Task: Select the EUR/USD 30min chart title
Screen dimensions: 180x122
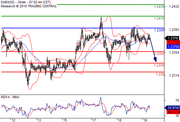Action: (26, 2)
